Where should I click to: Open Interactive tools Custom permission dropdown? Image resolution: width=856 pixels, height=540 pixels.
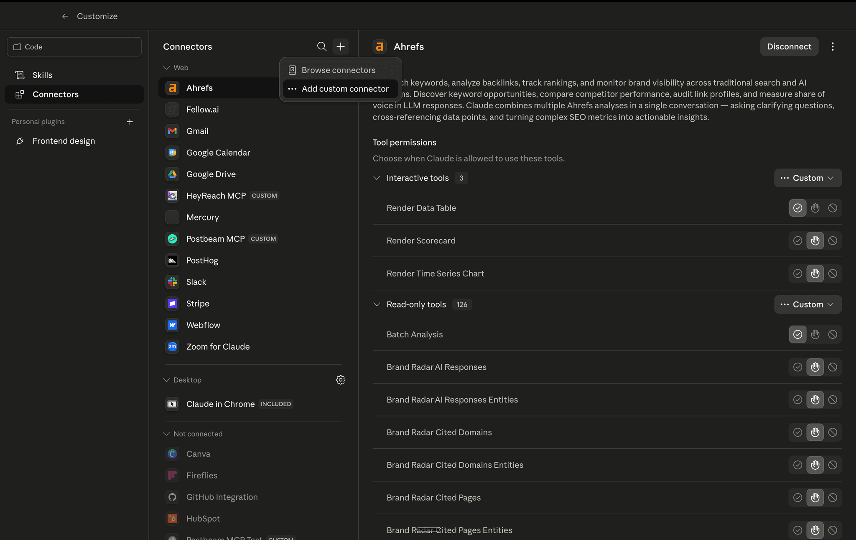pos(808,178)
